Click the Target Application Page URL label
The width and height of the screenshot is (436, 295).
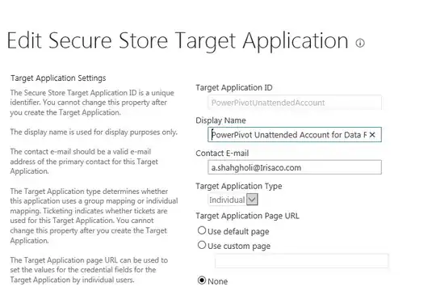(x=248, y=216)
